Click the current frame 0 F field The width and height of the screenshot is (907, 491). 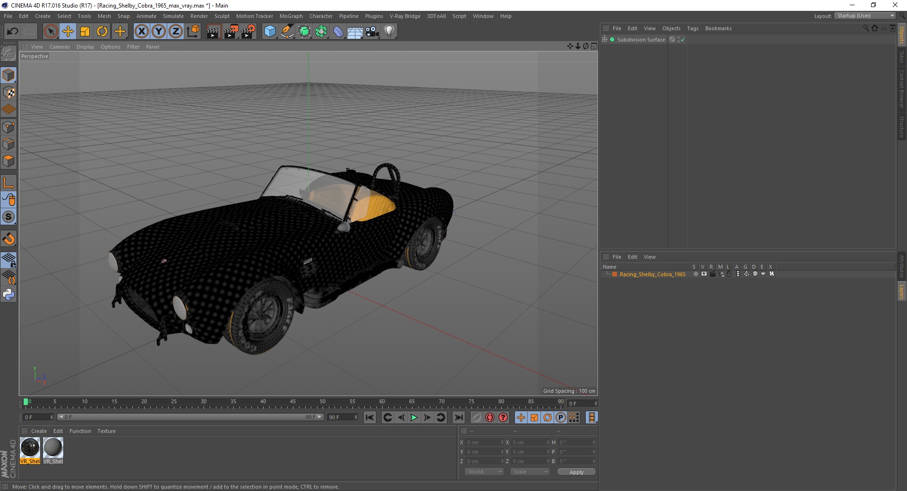(x=38, y=417)
